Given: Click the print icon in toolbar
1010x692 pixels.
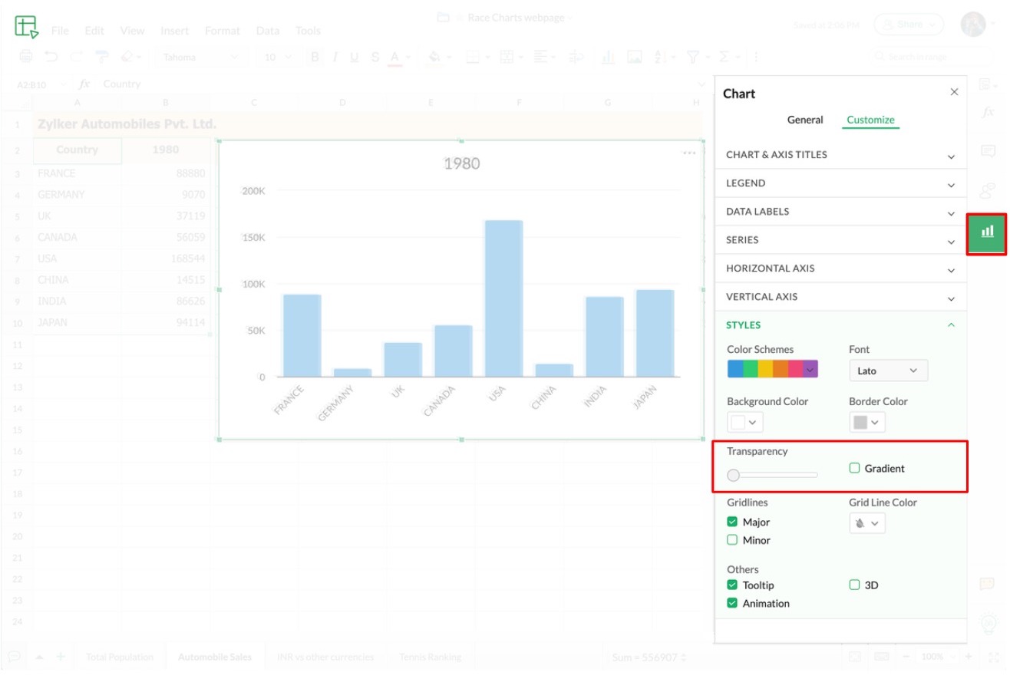Looking at the screenshot, I should 26,57.
